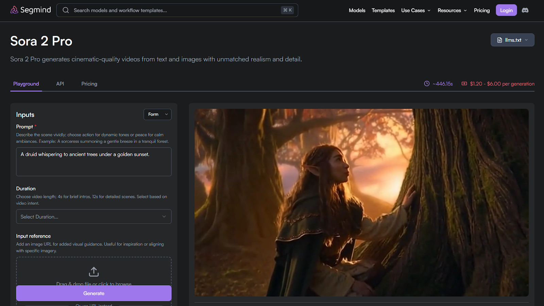This screenshot has height=306, width=544.
Task: Click the "~446.15s" generation time text
Action: [443, 84]
